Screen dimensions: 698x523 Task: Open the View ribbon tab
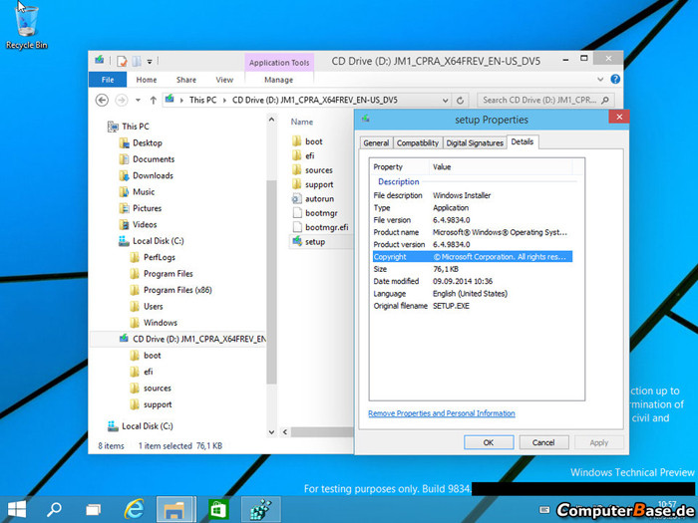point(224,80)
